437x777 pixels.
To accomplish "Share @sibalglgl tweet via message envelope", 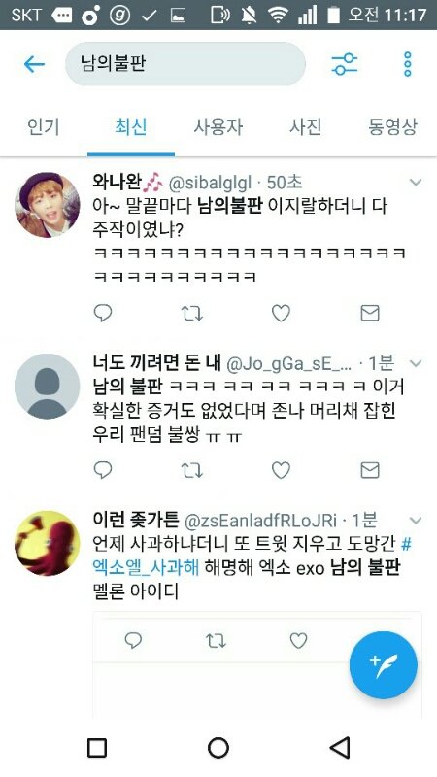I will tap(370, 313).
